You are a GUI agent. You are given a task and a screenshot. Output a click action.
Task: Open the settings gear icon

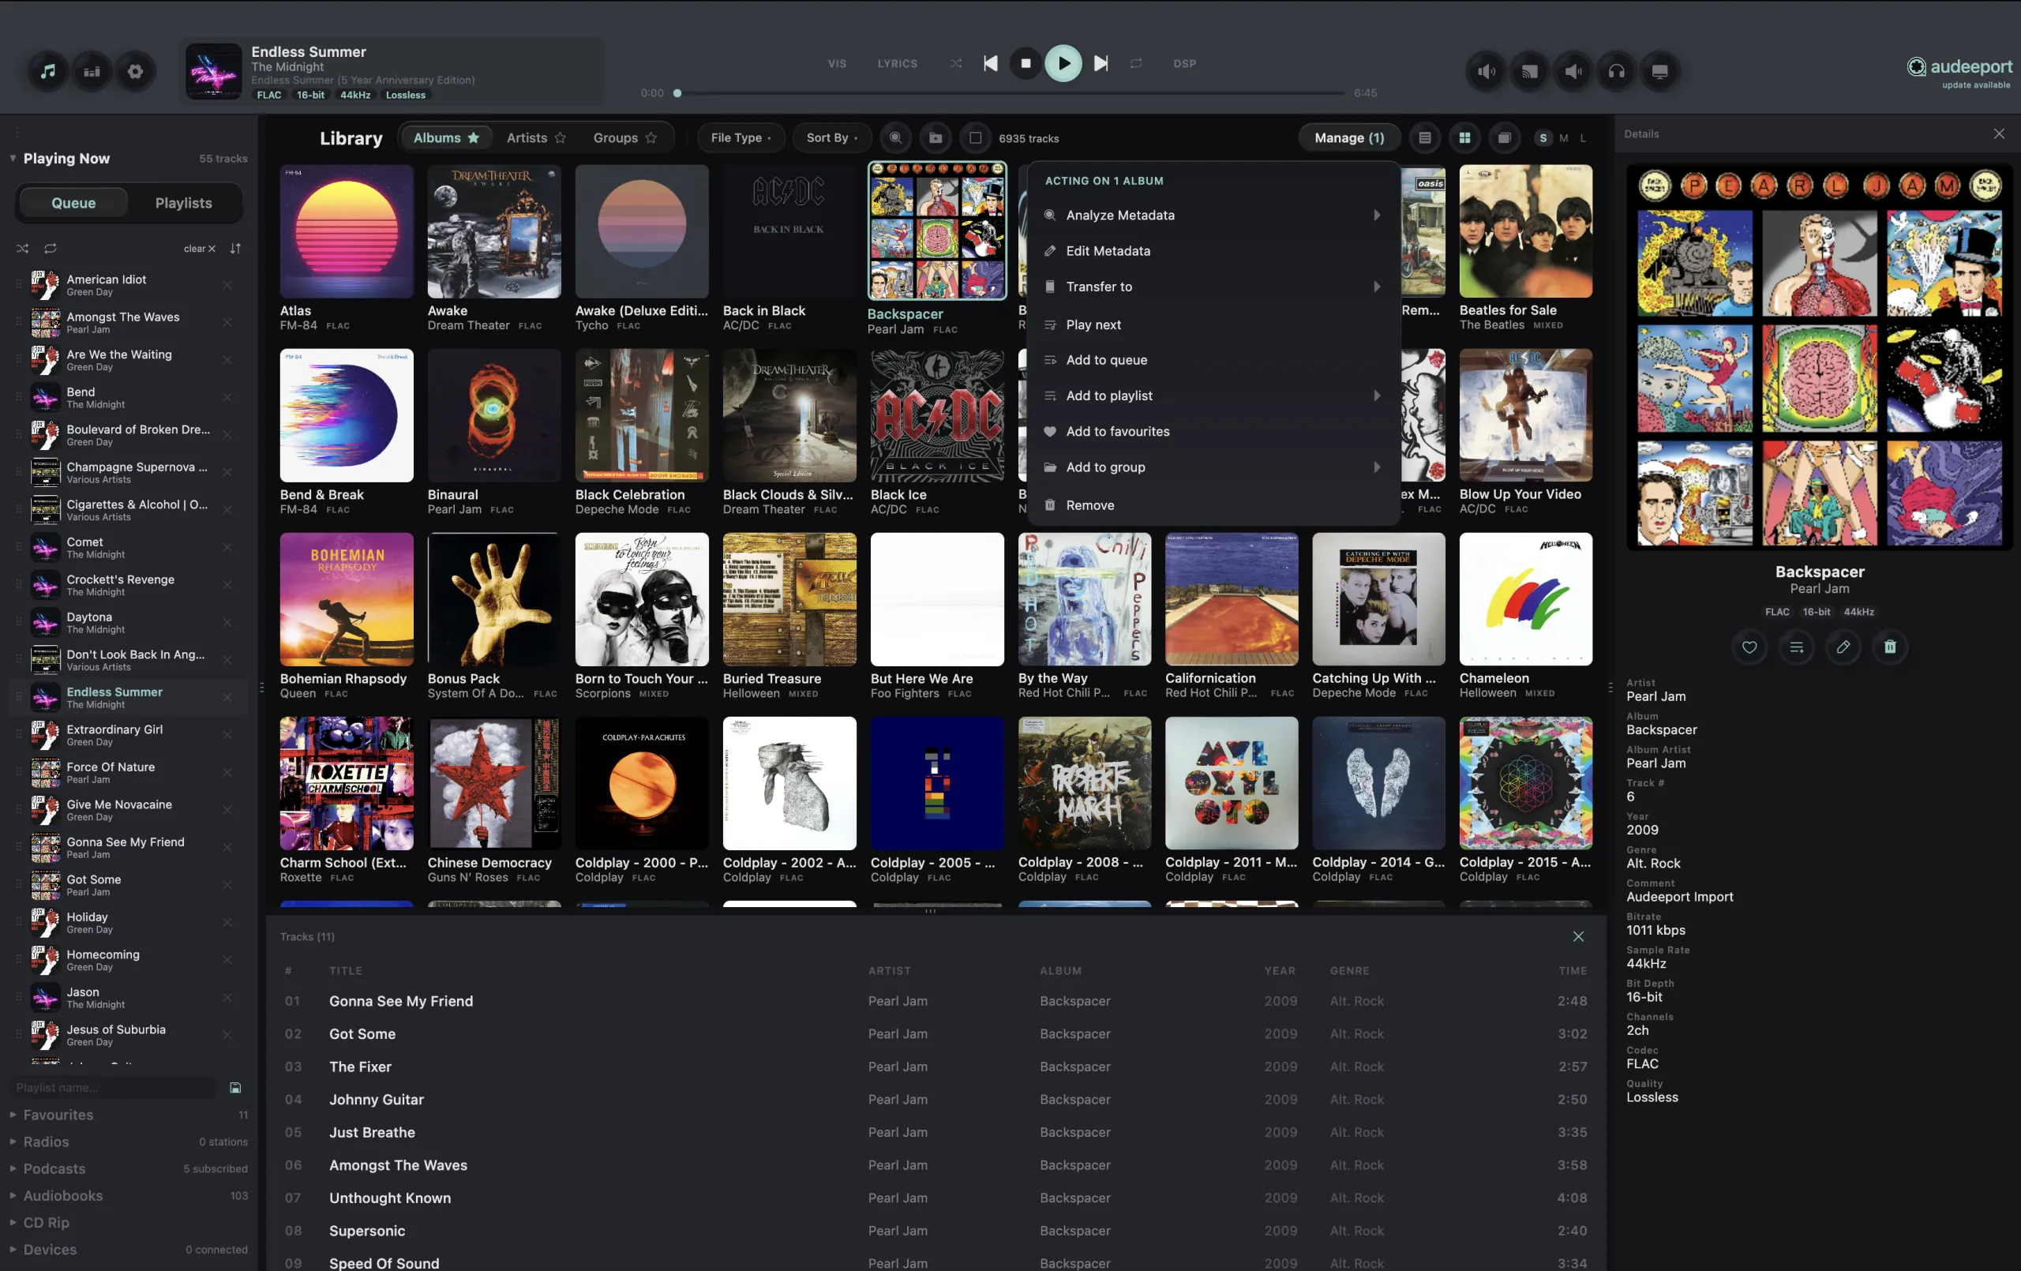point(135,71)
